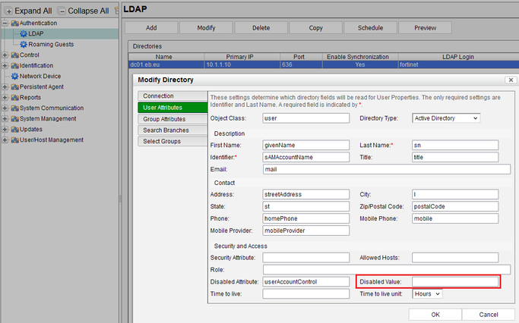Select the dc01.eb.eu directory row
This screenshot has height=323, width=519.
(x=324, y=64)
